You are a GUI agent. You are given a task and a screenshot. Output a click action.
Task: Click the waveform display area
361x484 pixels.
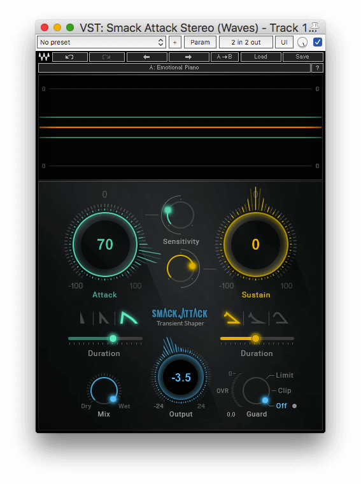[x=181, y=127]
